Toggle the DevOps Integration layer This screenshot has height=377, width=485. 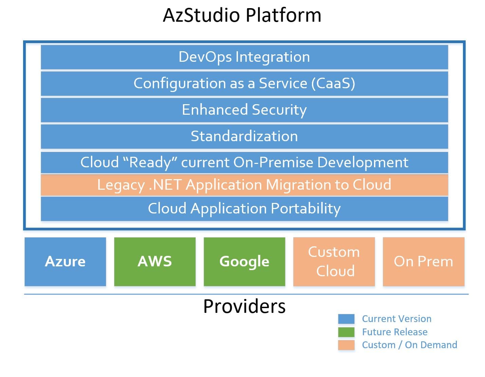click(x=244, y=57)
